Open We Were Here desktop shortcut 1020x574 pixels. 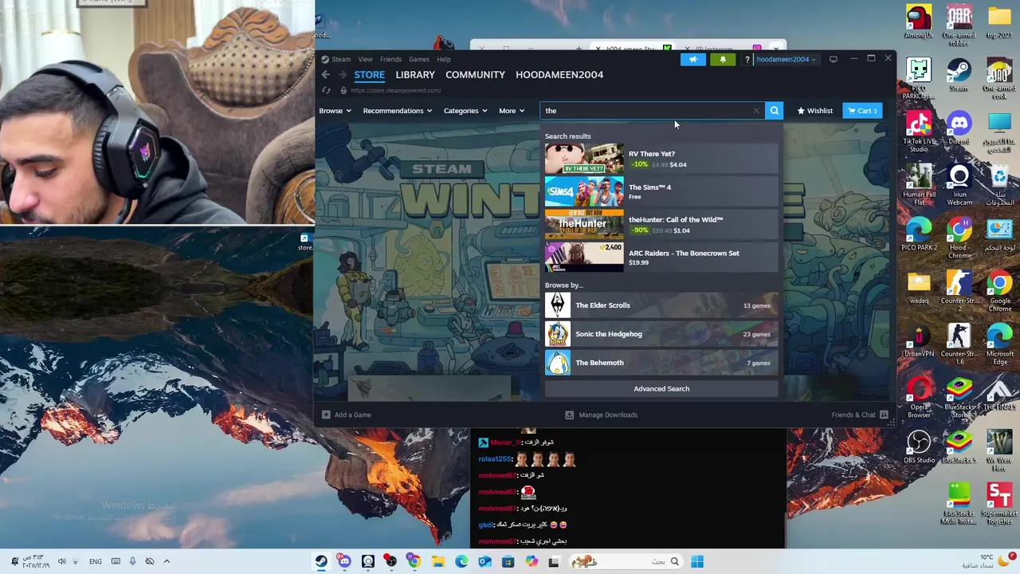[x=999, y=450]
